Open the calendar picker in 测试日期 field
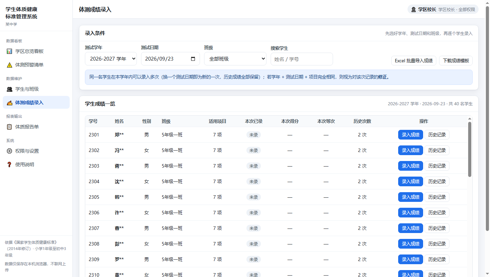490x277 pixels. (193, 59)
